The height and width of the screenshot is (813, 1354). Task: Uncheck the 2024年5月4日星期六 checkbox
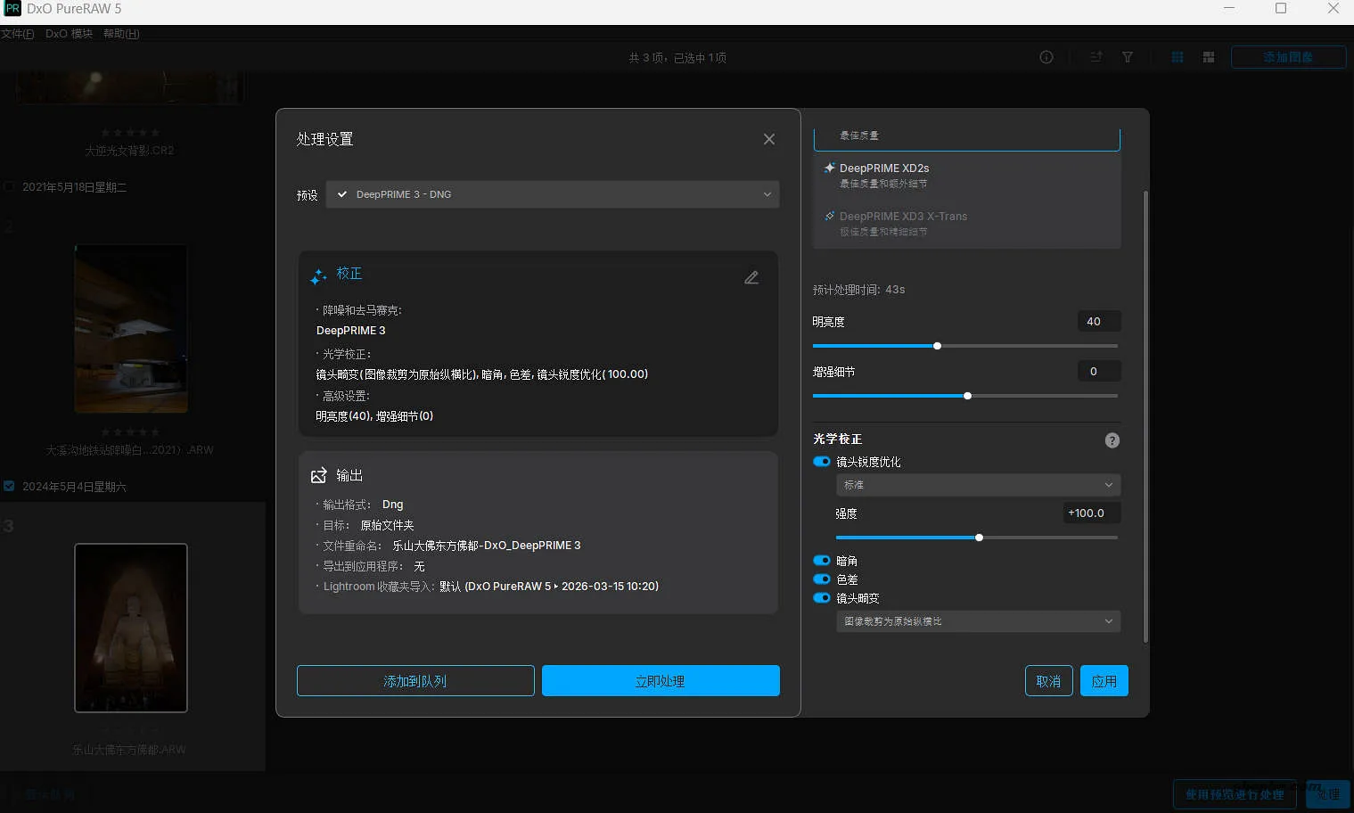tap(10, 486)
